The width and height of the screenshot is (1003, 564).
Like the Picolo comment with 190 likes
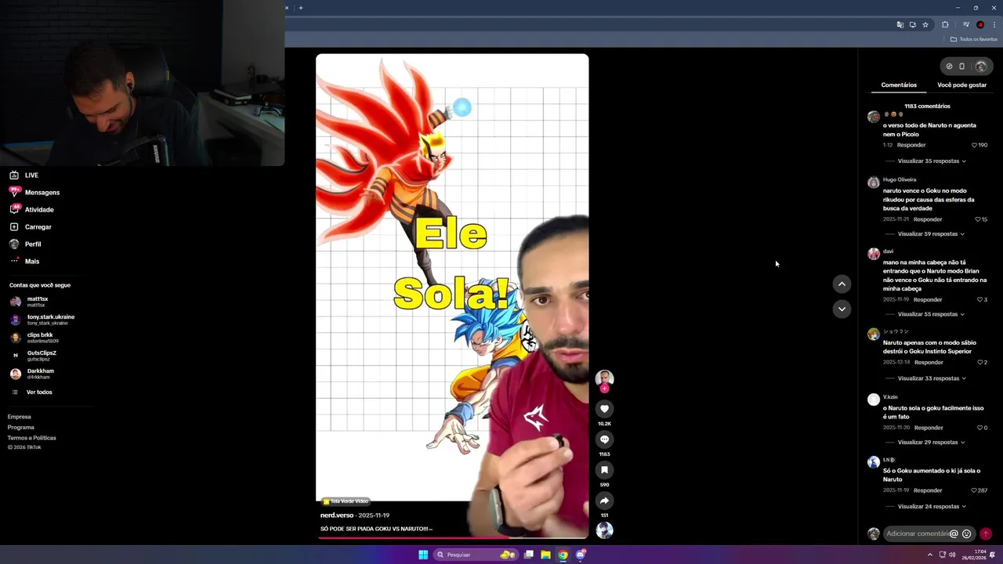point(975,145)
